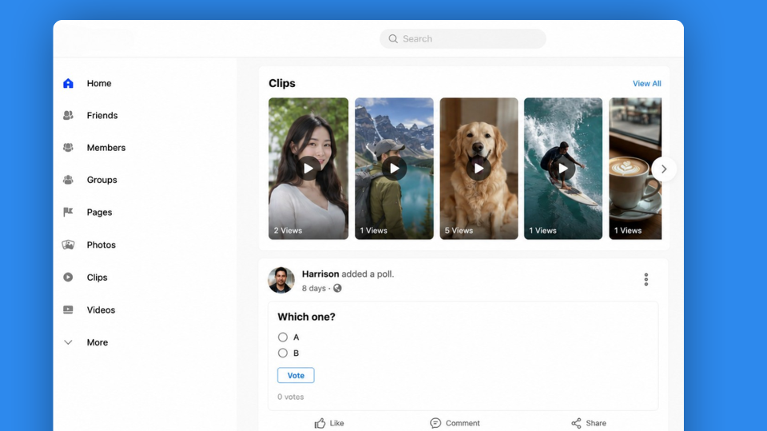Screen dimensions: 767x431
Task: Open the coffee latte clip thumbnail
Action: [635, 168]
